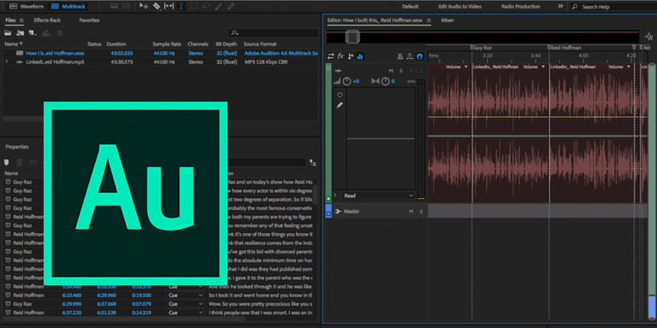Click the zoom navigator icon beside overview
This screenshot has width=657, height=328.
(649, 37)
